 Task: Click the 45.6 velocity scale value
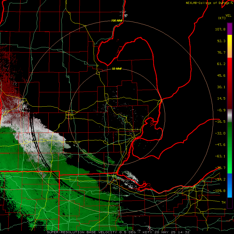221,75
